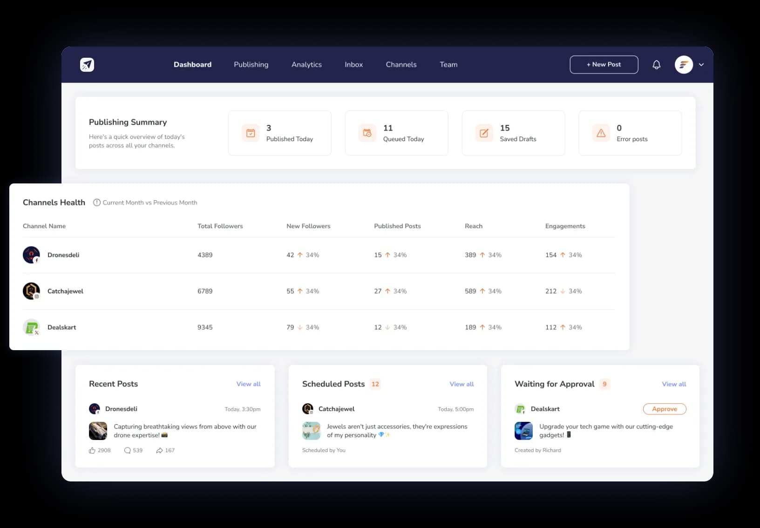
Task: Click Dealskart new followers down arrow
Action: (x=300, y=327)
